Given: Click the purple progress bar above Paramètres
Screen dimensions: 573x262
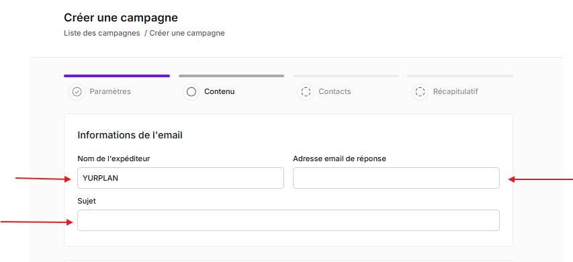Looking at the screenshot, I should 117,76.
